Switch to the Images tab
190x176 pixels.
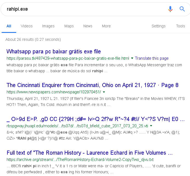[x=48, y=26]
